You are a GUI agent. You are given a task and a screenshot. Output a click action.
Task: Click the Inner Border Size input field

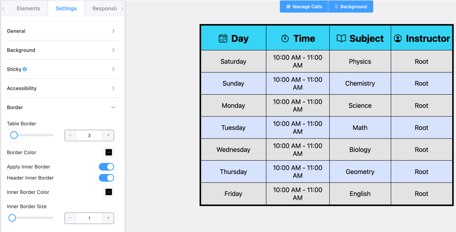89,218
